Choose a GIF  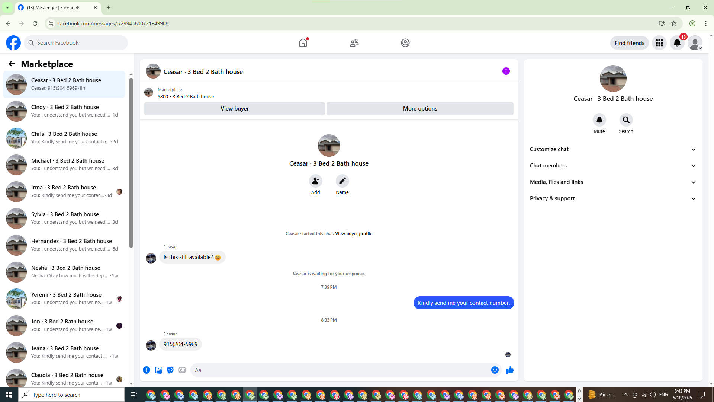(x=182, y=370)
